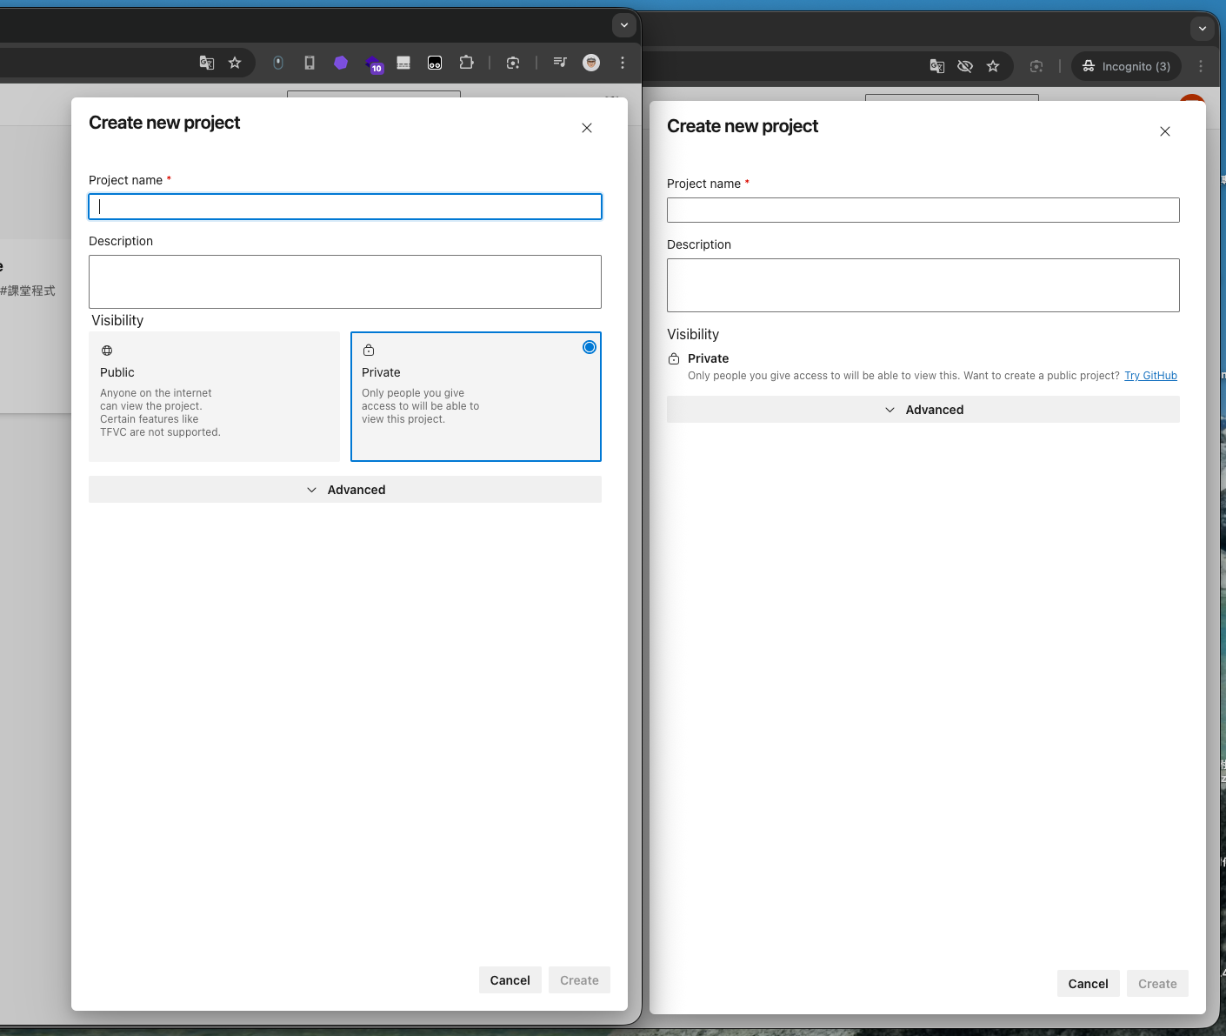Cancel the left Create new project dialog

510,979
